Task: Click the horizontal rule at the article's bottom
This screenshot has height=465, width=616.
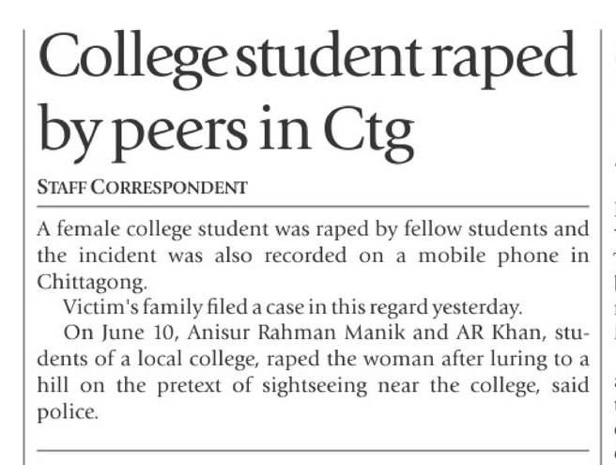Action: click(x=313, y=452)
